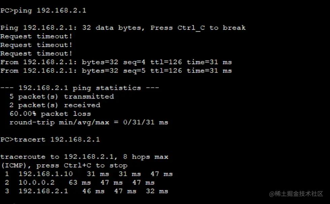Click hop 2 address 10.0.0.2
Screen dimensions: 330x204
coord(34,183)
